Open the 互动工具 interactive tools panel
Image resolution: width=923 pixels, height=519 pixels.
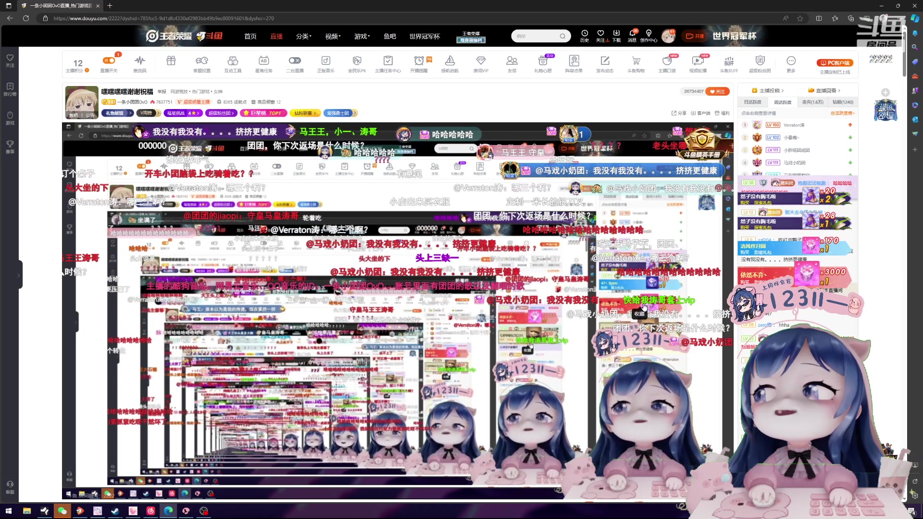click(x=233, y=63)
